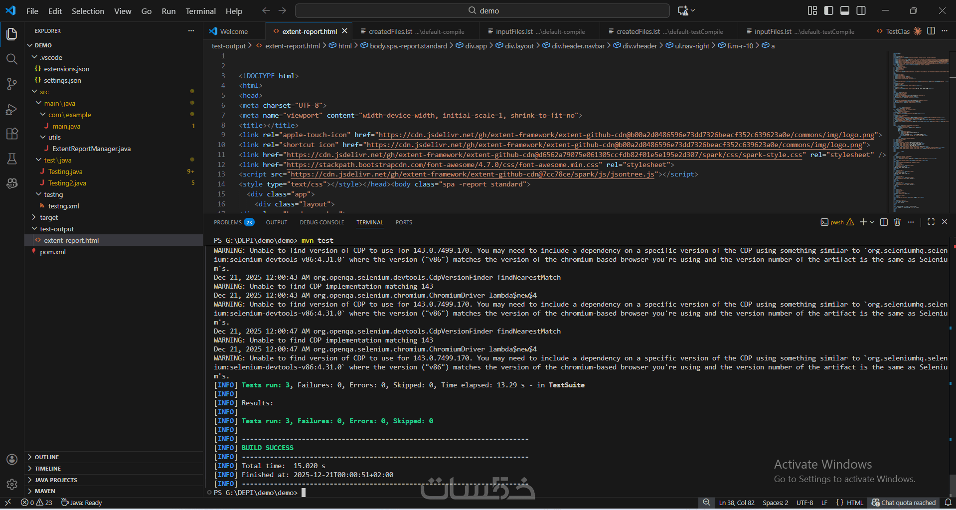Viewport: 956px width, 510px height.
Task: Go back using the navigation arrow
Action: pyautogui.click(x=266, y=10)
